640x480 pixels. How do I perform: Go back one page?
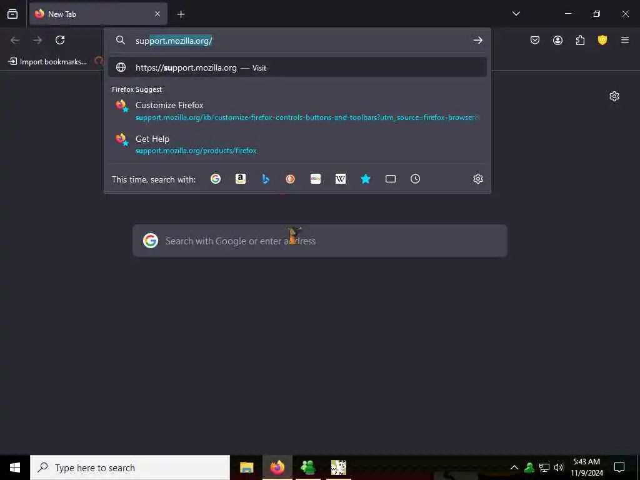[15, 40]
